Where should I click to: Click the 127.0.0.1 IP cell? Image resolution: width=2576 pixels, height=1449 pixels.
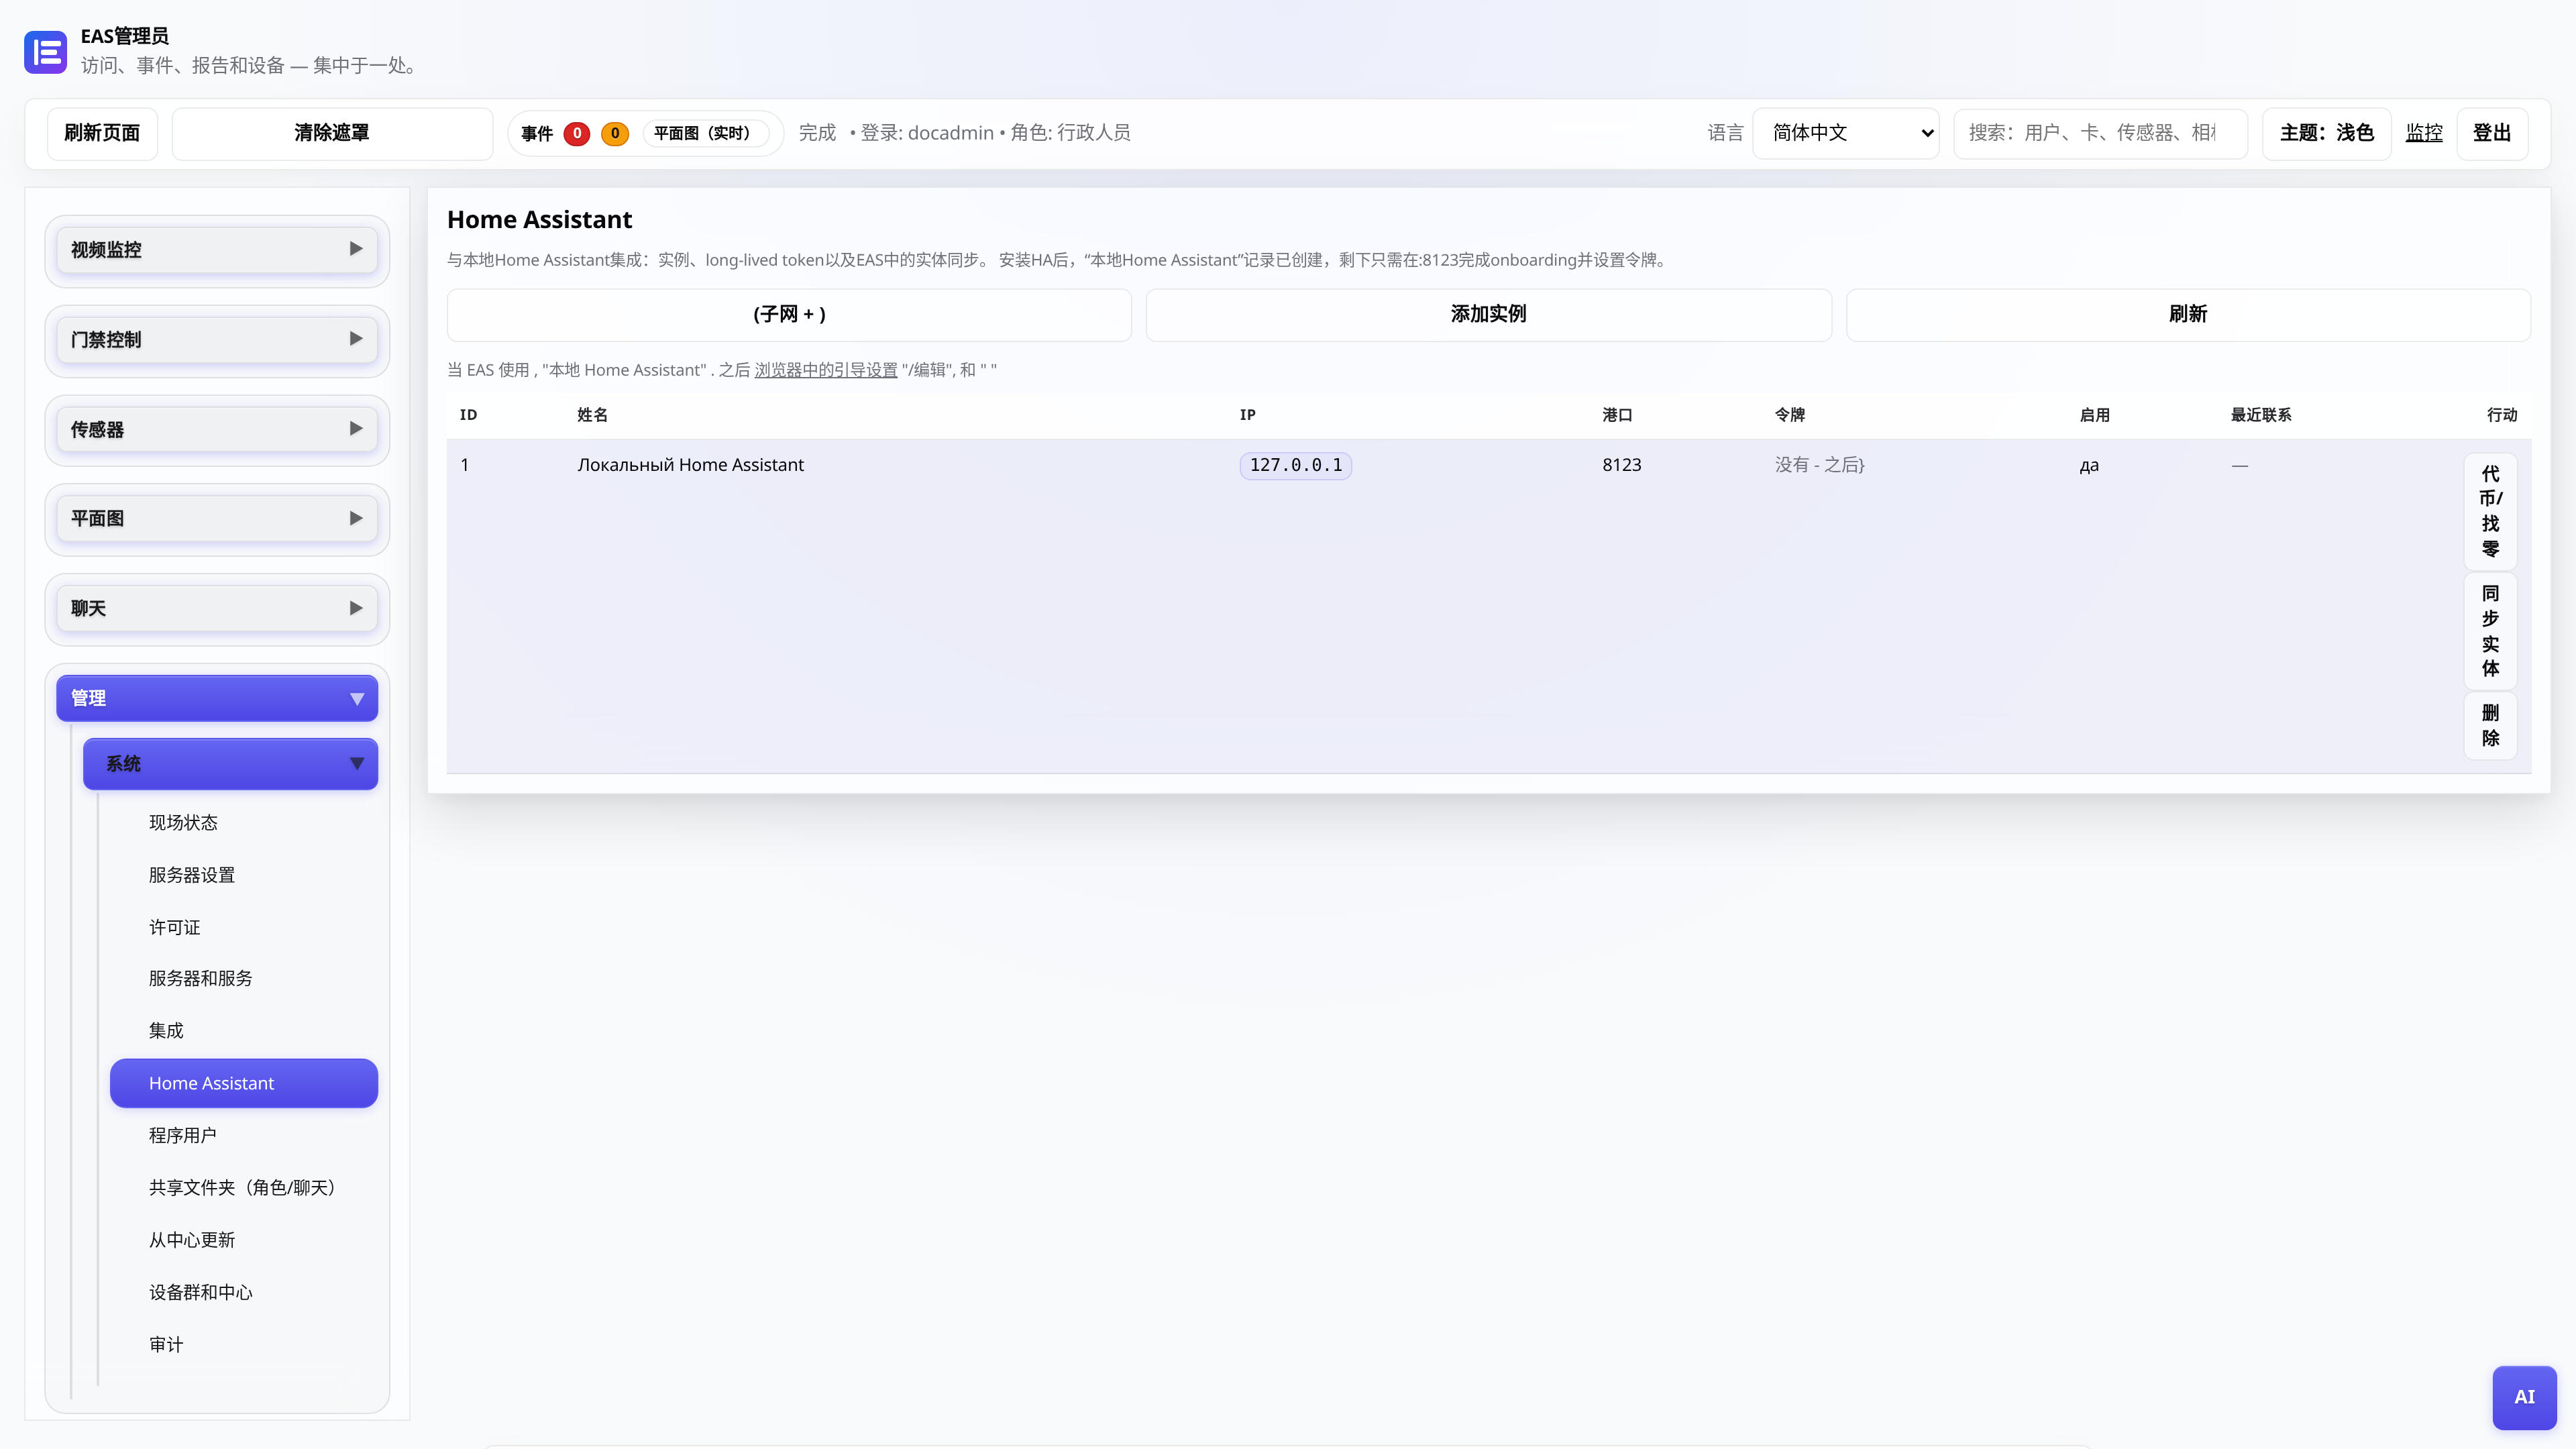click(x=1296, y=465)
